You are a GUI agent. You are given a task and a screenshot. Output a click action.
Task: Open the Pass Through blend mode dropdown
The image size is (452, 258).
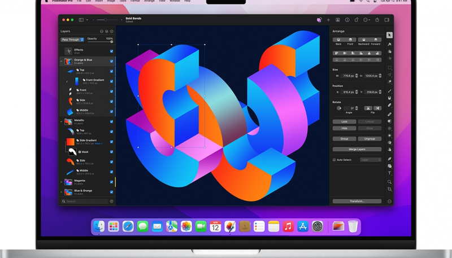(72, 40)
